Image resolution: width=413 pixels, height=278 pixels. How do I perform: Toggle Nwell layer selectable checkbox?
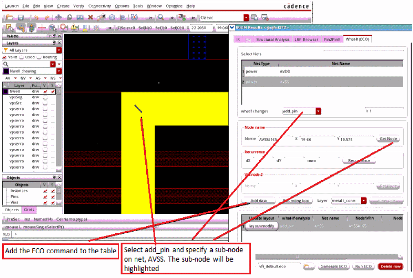tap(53, 92)
